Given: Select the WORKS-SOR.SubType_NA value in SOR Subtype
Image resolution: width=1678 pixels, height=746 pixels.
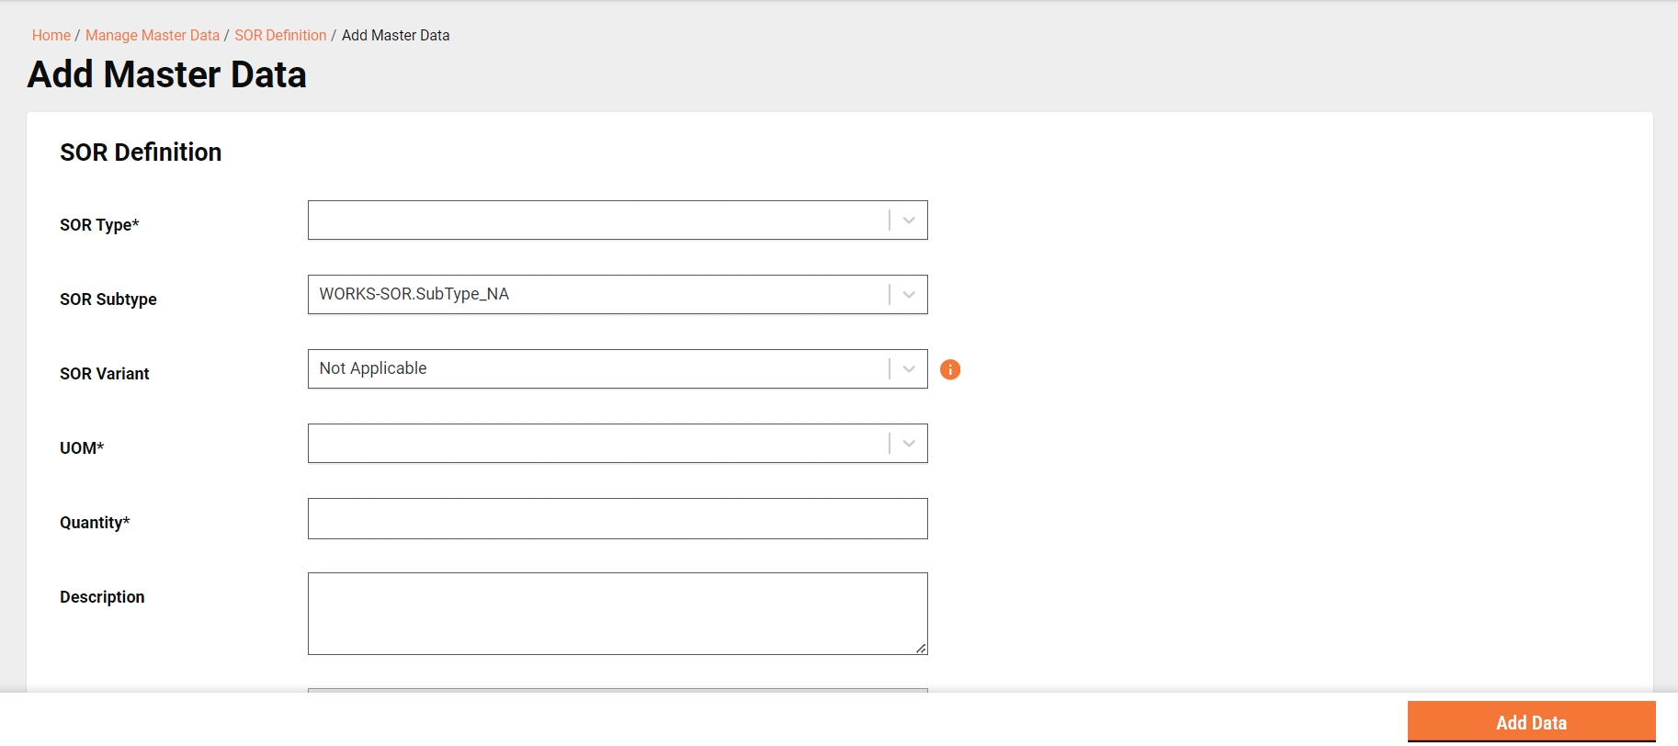Looking at the screenshot, I should coord(414,294).
